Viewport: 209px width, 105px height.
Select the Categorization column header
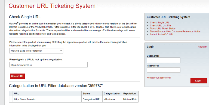112,93
